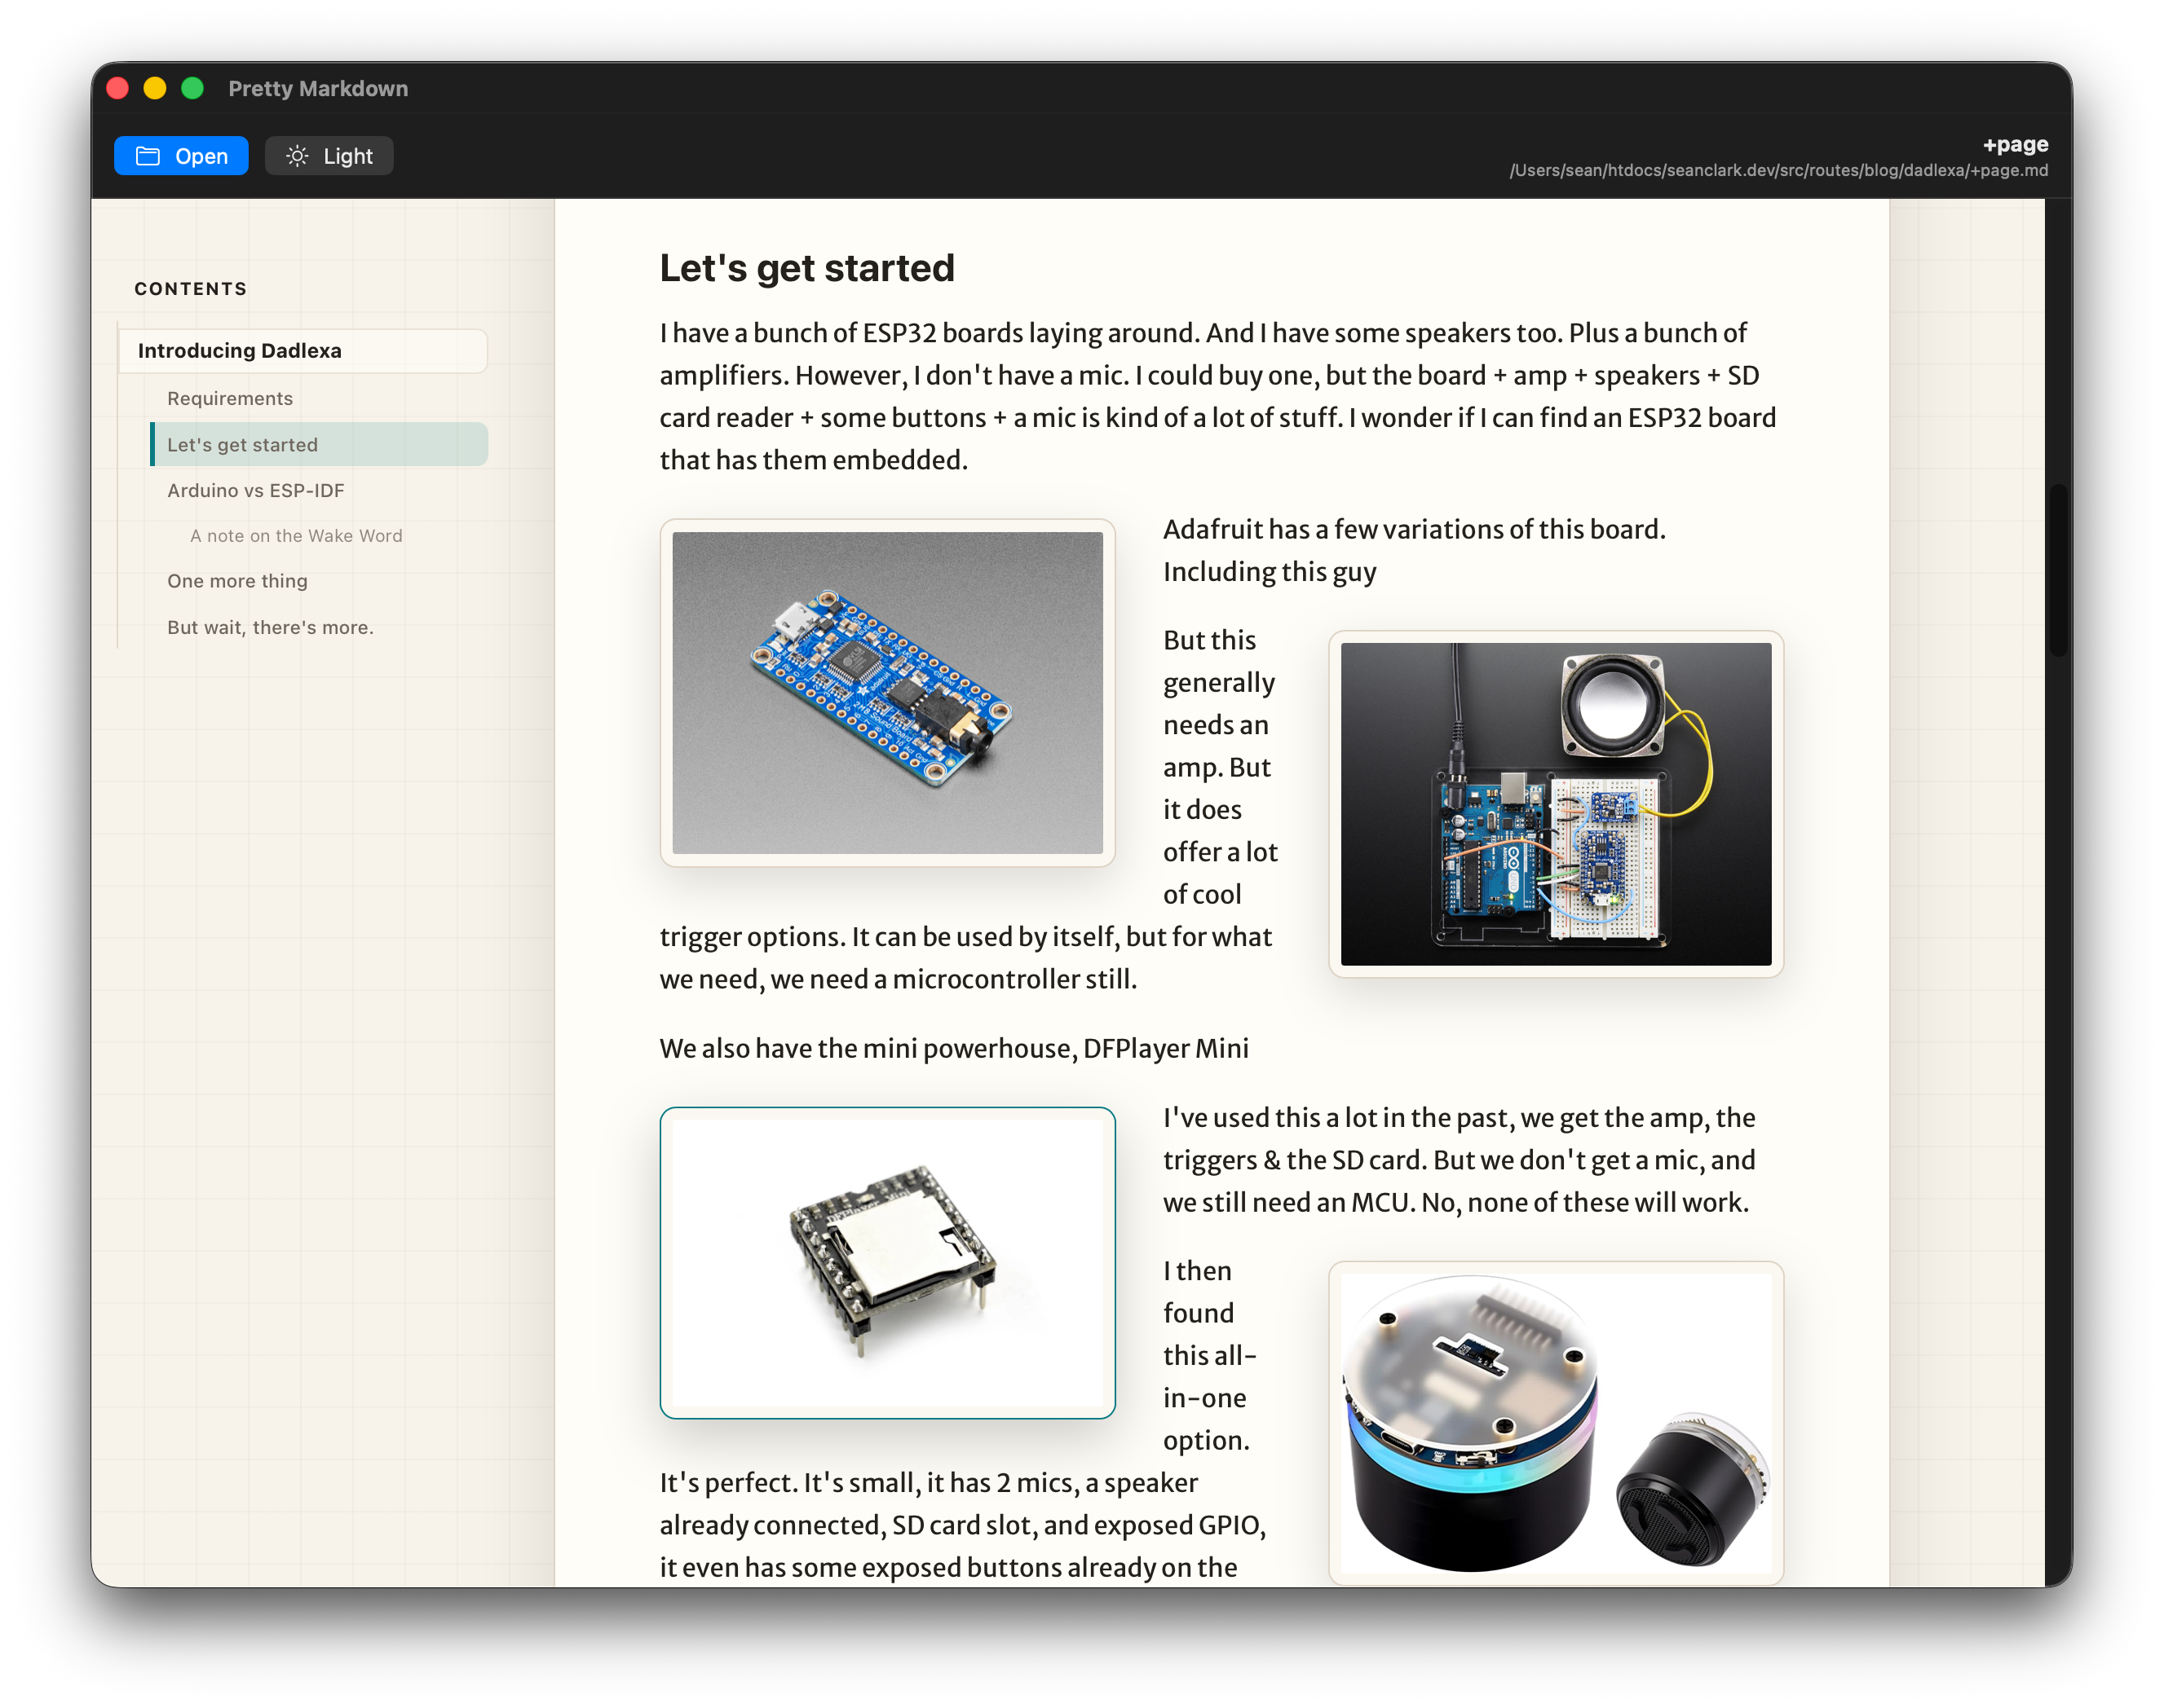Click the Arduino breadboard speaker photo

click(1556, 804)
